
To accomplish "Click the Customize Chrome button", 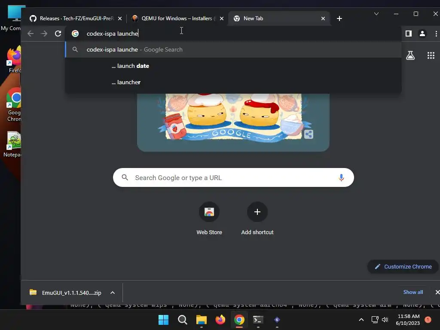I will tap(403, 266).
